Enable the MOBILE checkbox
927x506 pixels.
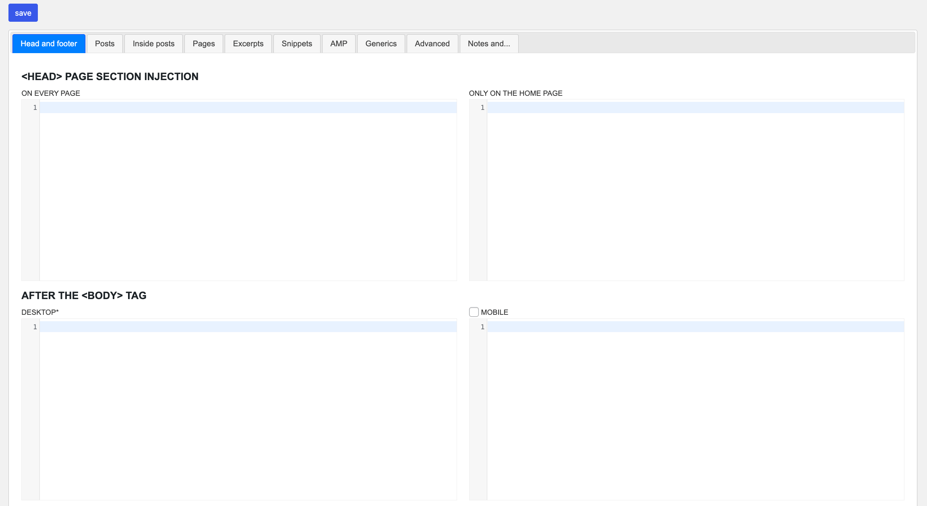point(474,312)
